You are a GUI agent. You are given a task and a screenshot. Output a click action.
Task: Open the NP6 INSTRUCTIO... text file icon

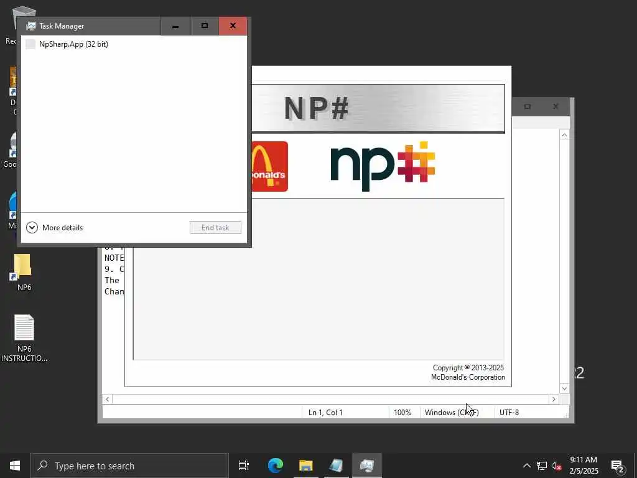coord(24,338)
